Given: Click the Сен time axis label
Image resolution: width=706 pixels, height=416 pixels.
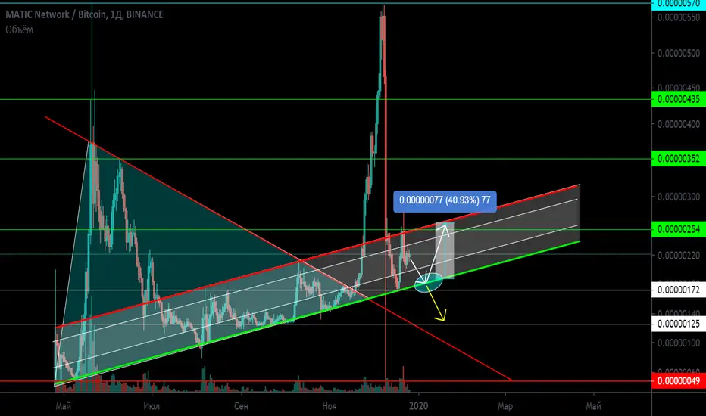Looking at the screenshot, I should tap(241, 406).
